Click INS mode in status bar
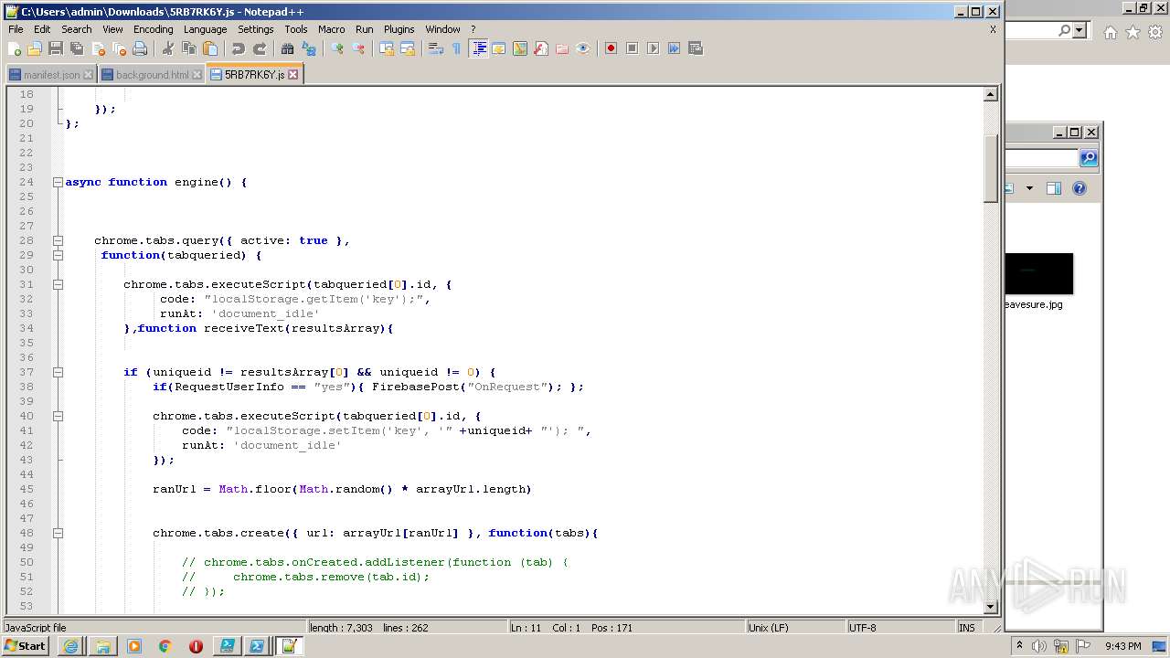The height and width of the screenshot is (658, 1170). 966,628
